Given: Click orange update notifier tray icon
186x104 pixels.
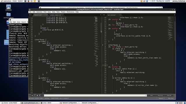Looking at the screenshot, I should coord(141,1).
